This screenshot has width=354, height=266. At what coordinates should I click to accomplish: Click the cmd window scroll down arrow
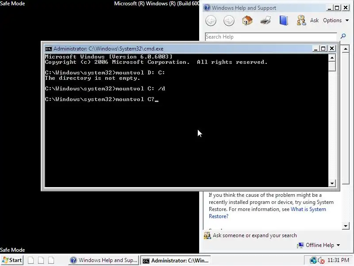(332, 184)
